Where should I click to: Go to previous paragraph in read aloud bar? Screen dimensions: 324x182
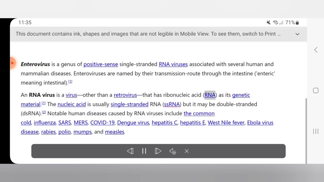coord(130,151)
